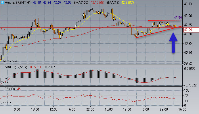Click the close price 42.09 in the header
This screenshot has height=114, width=199.
coord(67,3)
